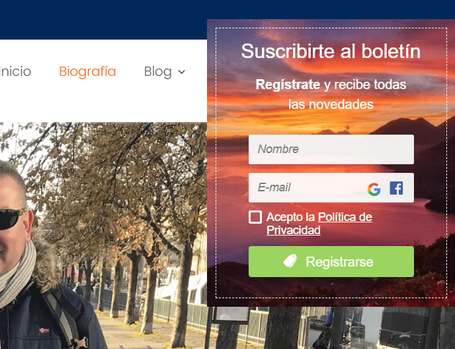Focus the Nombre input field
This screenshot has width=455, height=349.
tap(331, 149)
